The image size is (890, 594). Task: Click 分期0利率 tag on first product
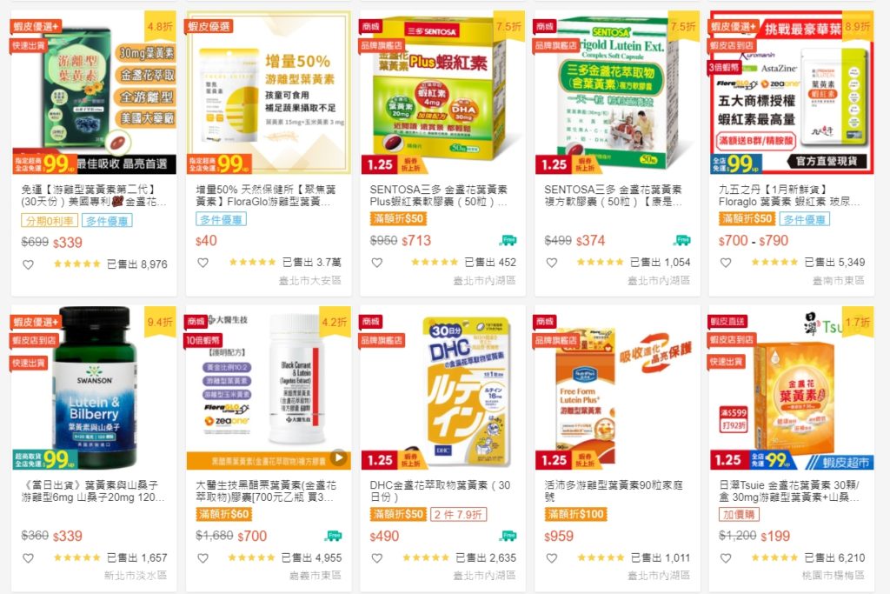50,221
